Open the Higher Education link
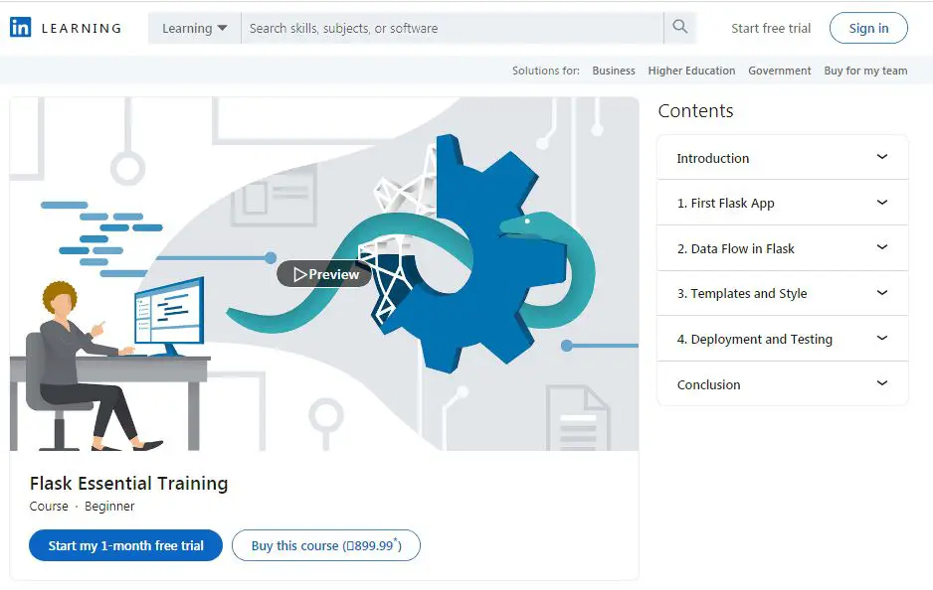The width and height of the screenshot is (933, 590). tap(691, 71)
